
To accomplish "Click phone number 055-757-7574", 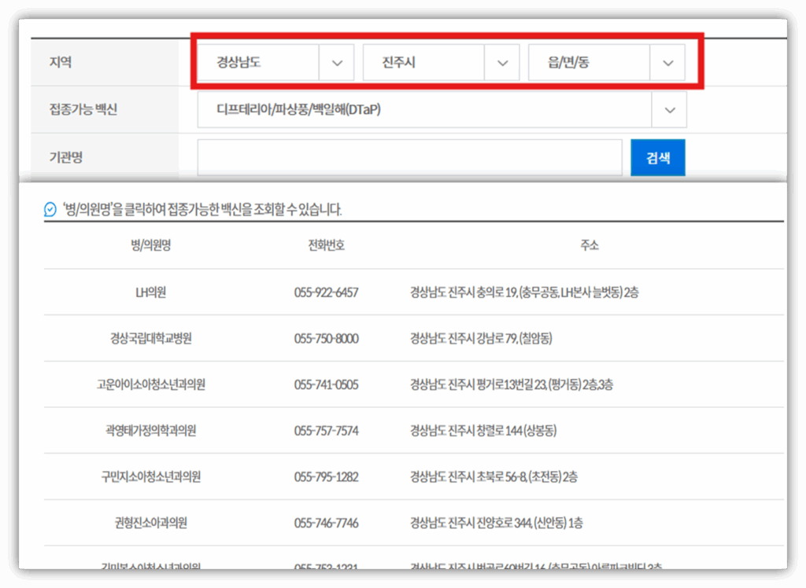I will 327,431.
